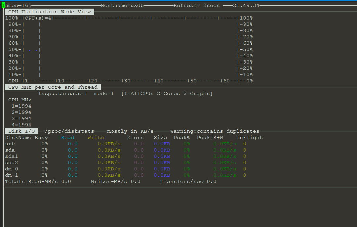Collapse the CPU MHz per Core section
This screenshot has height=227, width=357.
coord(52,87)
